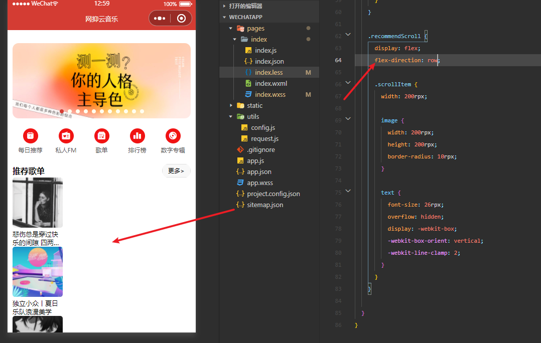
Task: Expand the 打开的编辑器 section
Action: coord(224,6)
